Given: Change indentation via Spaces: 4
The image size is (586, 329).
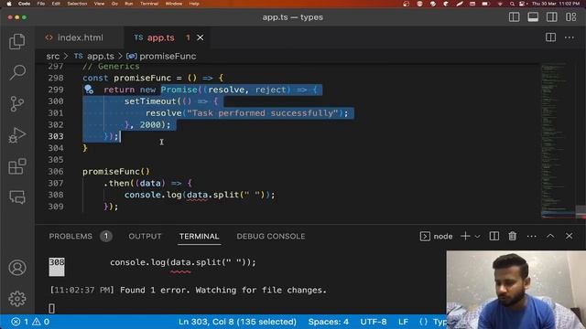Looking at the screenshot, I should tap(328, 322).
